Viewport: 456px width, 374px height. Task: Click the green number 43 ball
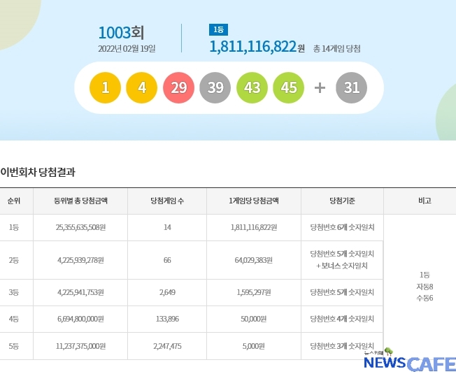click(252, 88)
